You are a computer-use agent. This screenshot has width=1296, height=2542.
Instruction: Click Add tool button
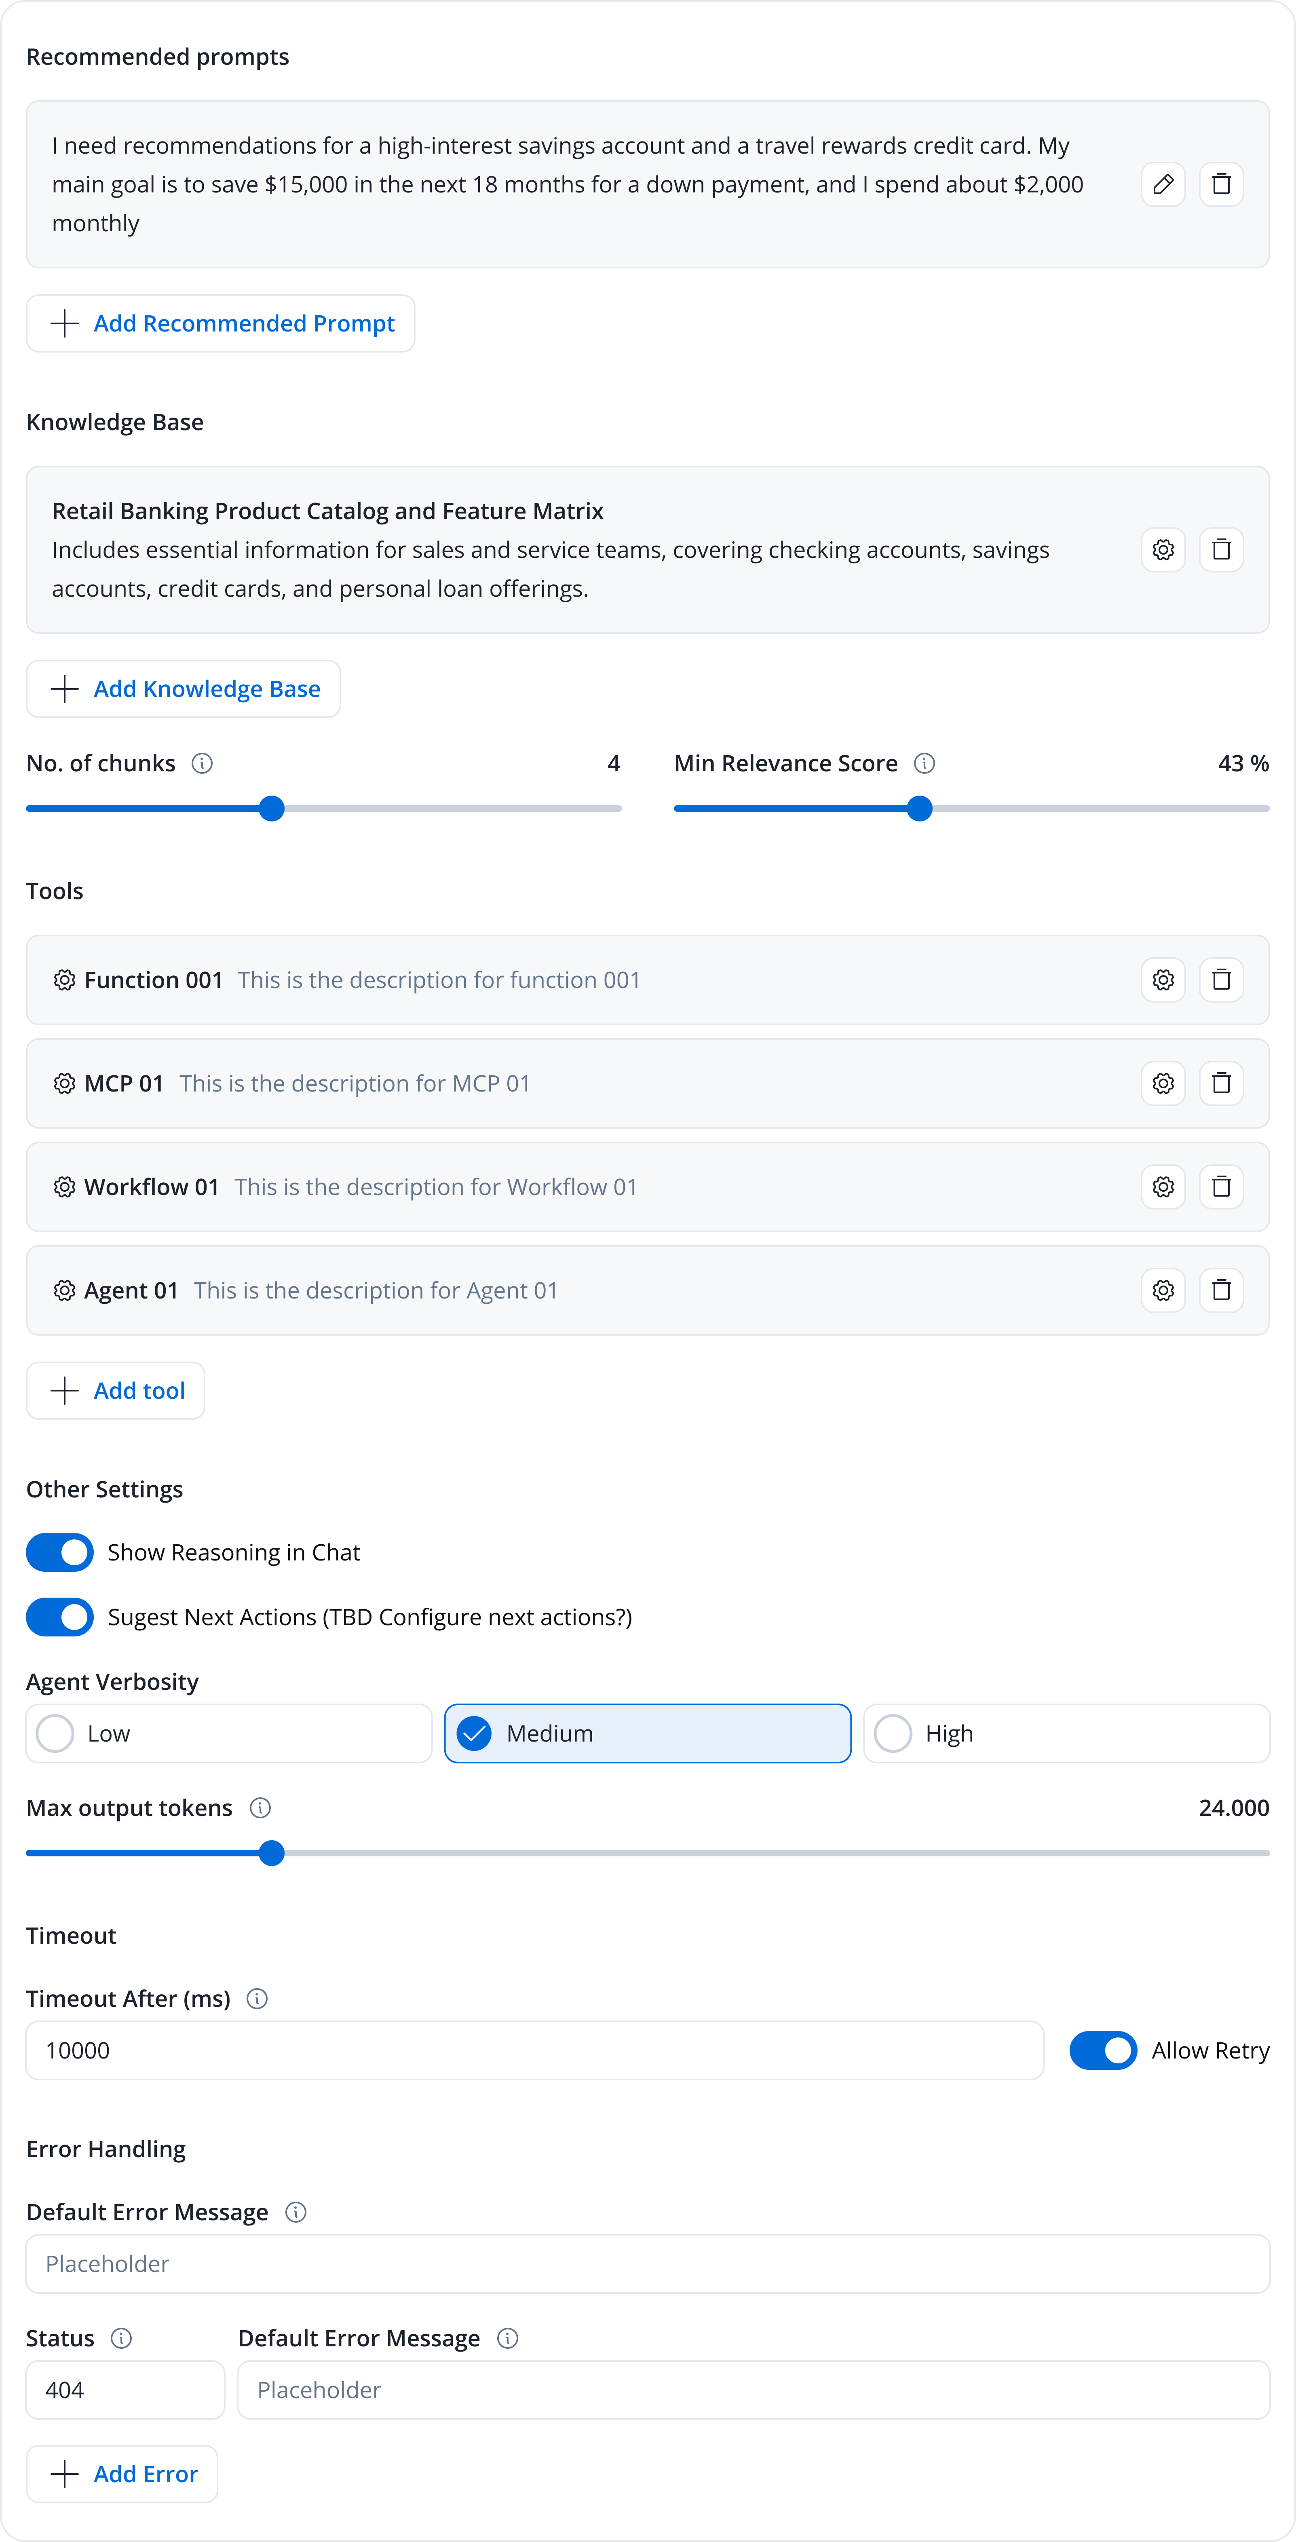pos(116,1390)
